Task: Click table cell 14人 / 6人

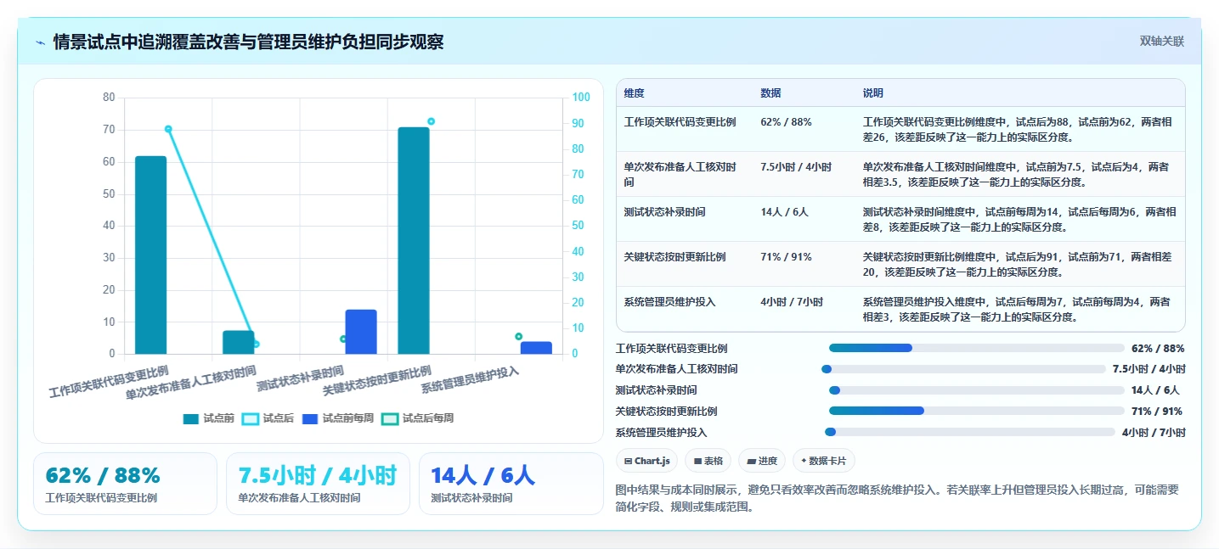Action: click(x=784, y=212)
